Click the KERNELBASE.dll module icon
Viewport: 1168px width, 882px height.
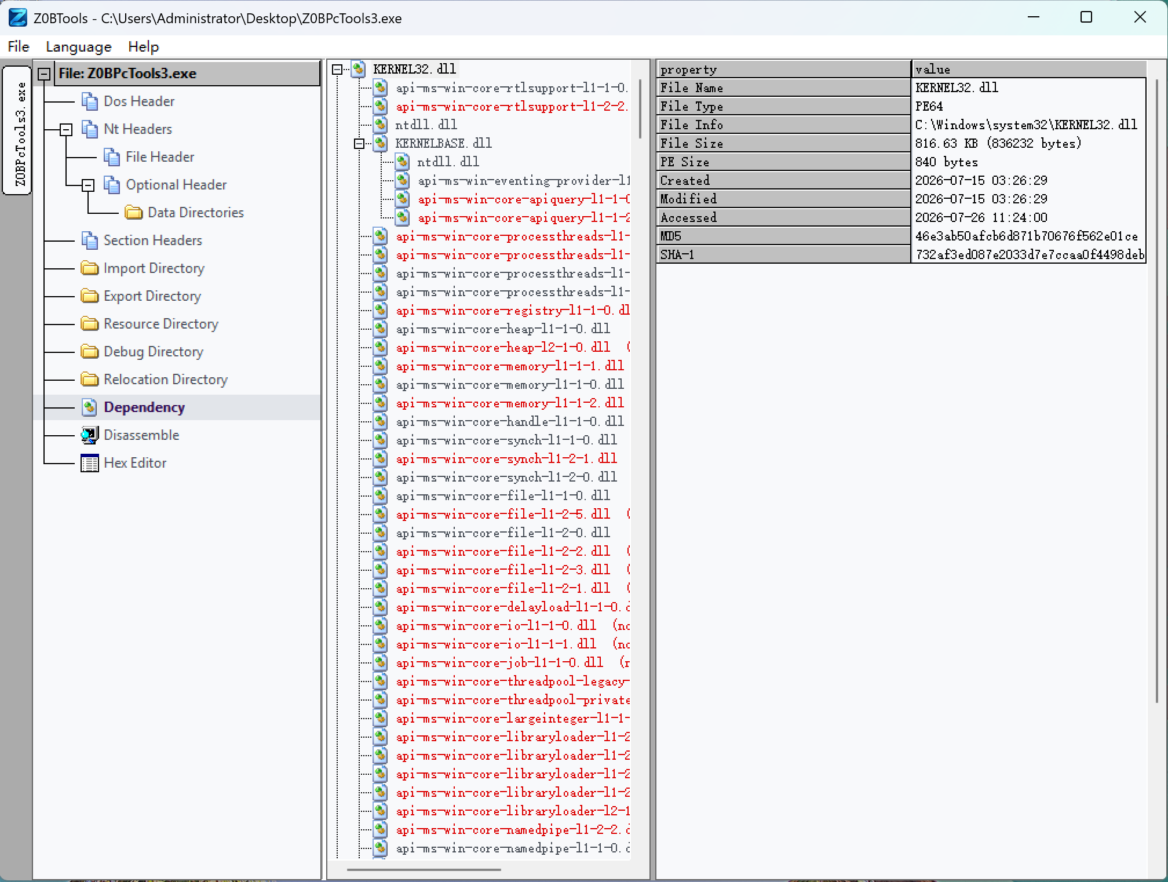(x=381, y=143)
